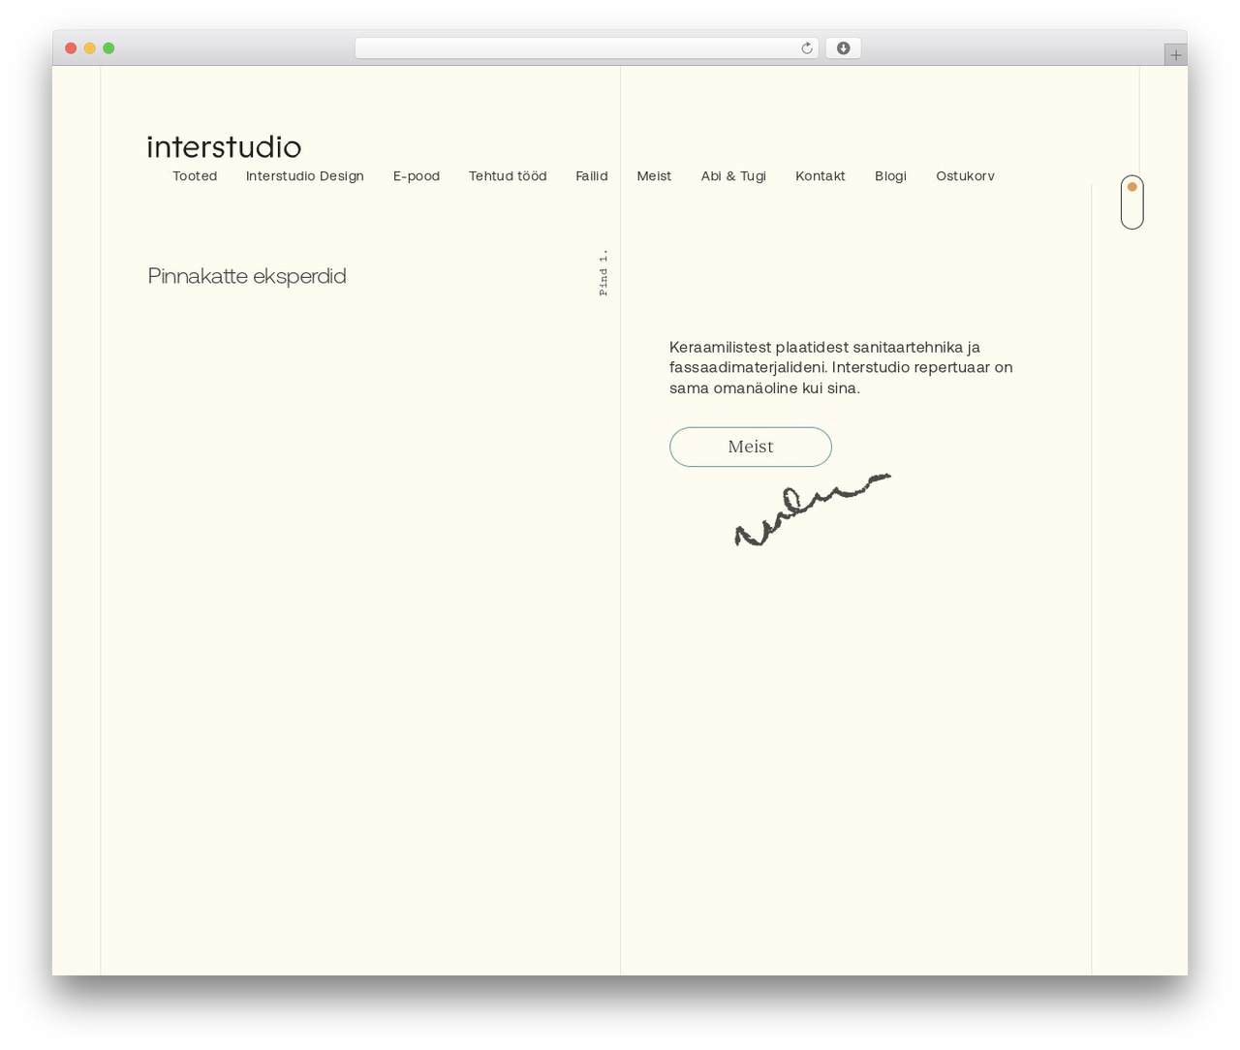Click the Keraamilistest plaatidest paragraph

841,367
